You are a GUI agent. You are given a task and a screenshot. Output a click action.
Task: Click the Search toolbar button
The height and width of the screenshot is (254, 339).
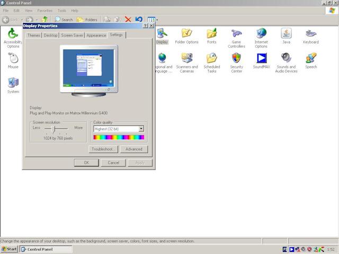pyautogui.click(x=64, y=20)
